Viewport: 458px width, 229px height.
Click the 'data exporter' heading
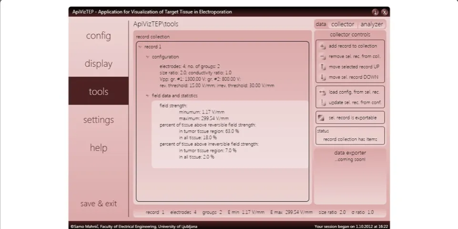(350, 153)
